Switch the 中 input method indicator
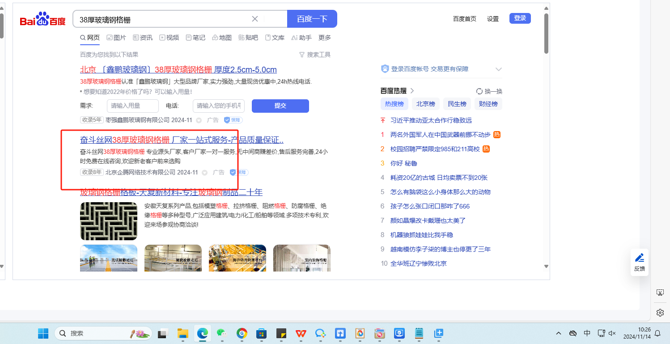This screenshot has height=344, width=670. coord(587,333)
